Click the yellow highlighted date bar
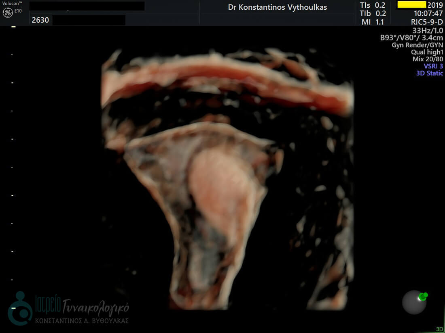445x333 pixels. click(x=411, y=5)
